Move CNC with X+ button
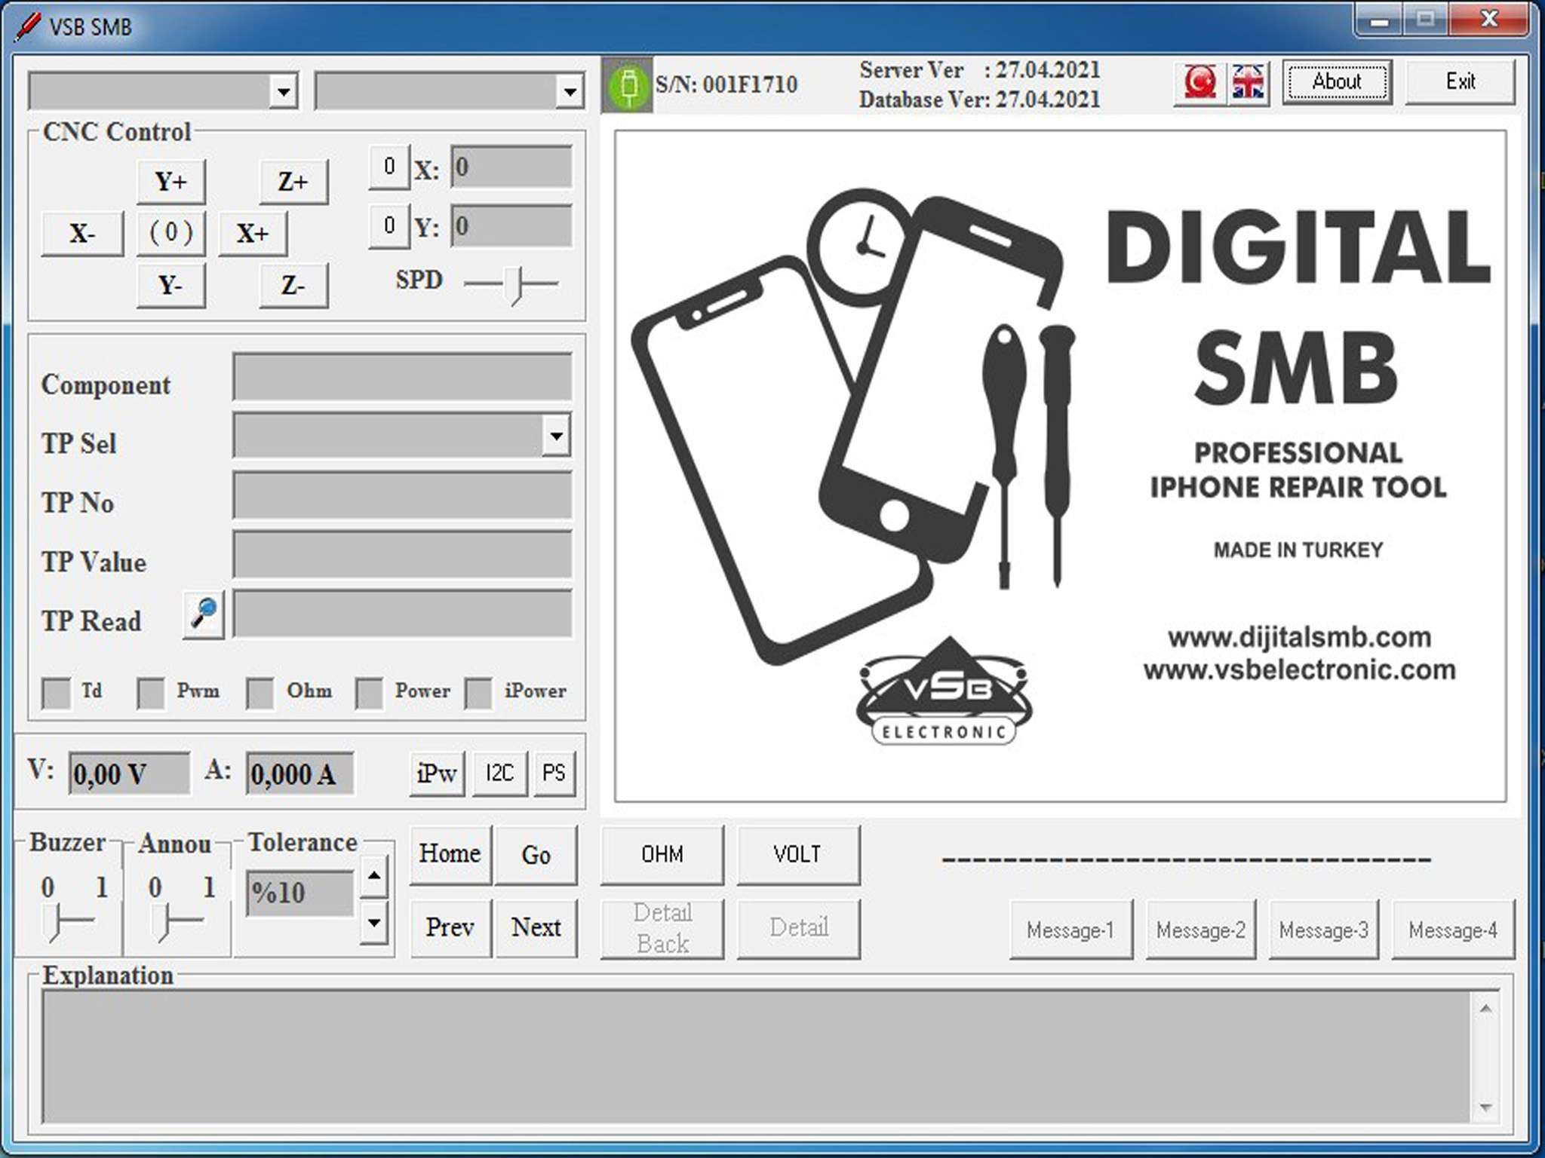This screenshot has height=1158, width=1545. click(253, 234)
